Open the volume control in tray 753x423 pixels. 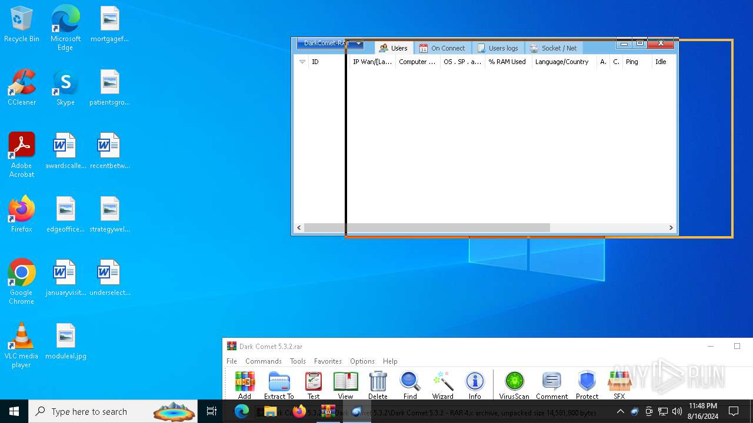coord(677,411)
